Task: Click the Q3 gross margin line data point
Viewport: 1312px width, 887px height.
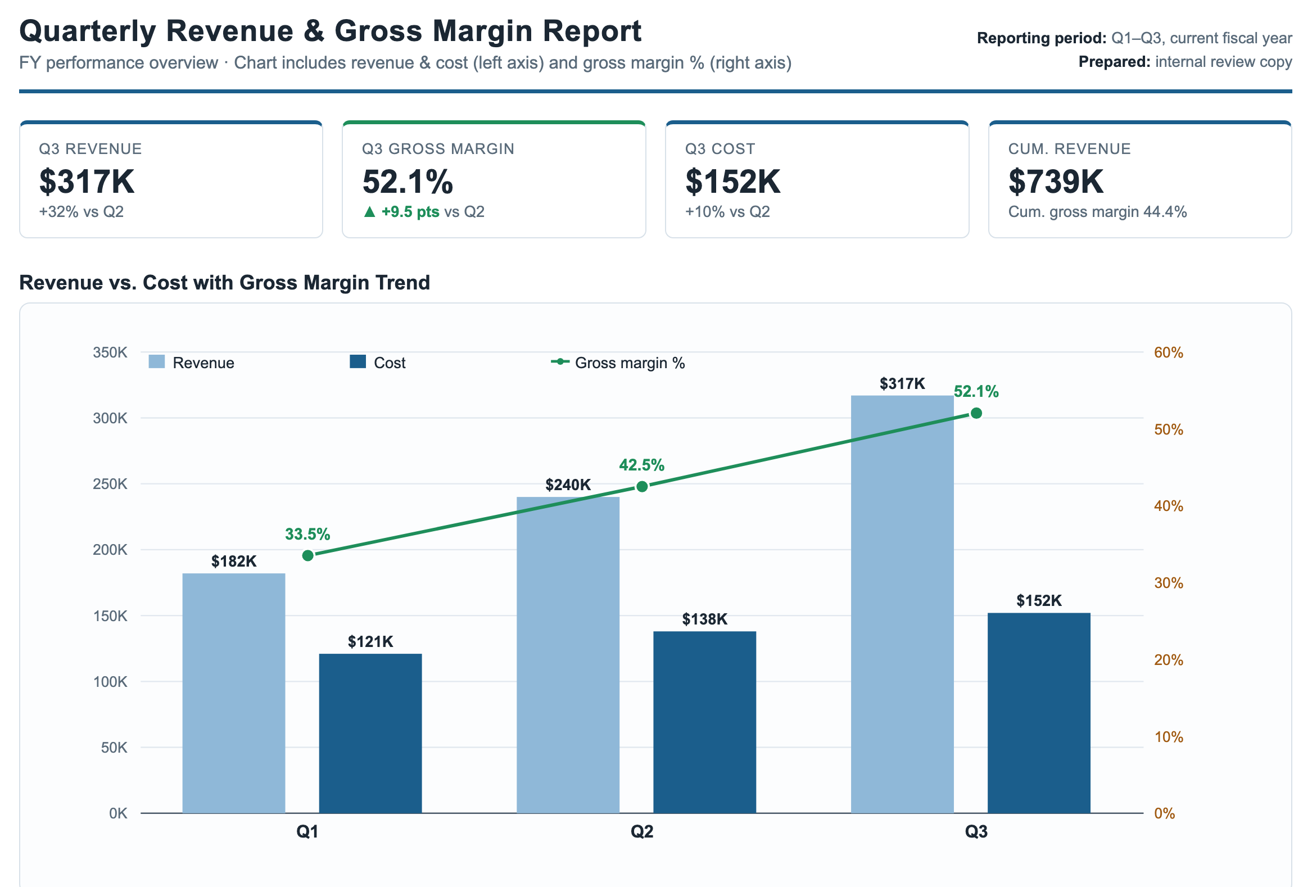Action: [x=976, y=413]
